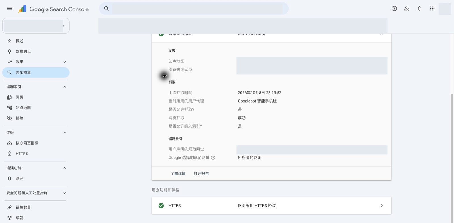Open the hamburger main menu
This screenshot has width=454, height=223.
[9, 9]
